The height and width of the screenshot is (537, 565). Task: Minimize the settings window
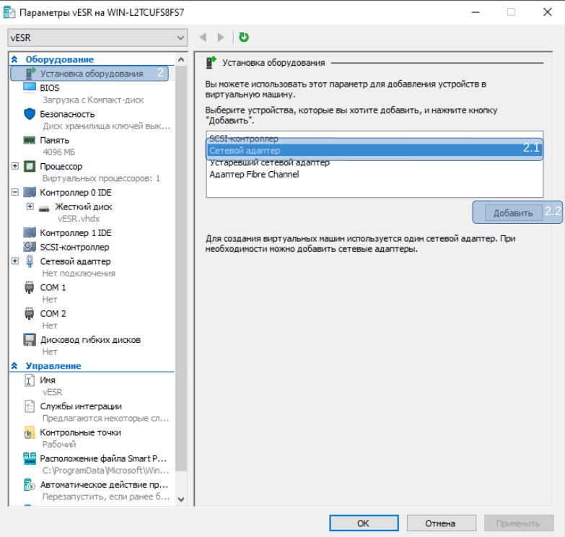[476, 12]
